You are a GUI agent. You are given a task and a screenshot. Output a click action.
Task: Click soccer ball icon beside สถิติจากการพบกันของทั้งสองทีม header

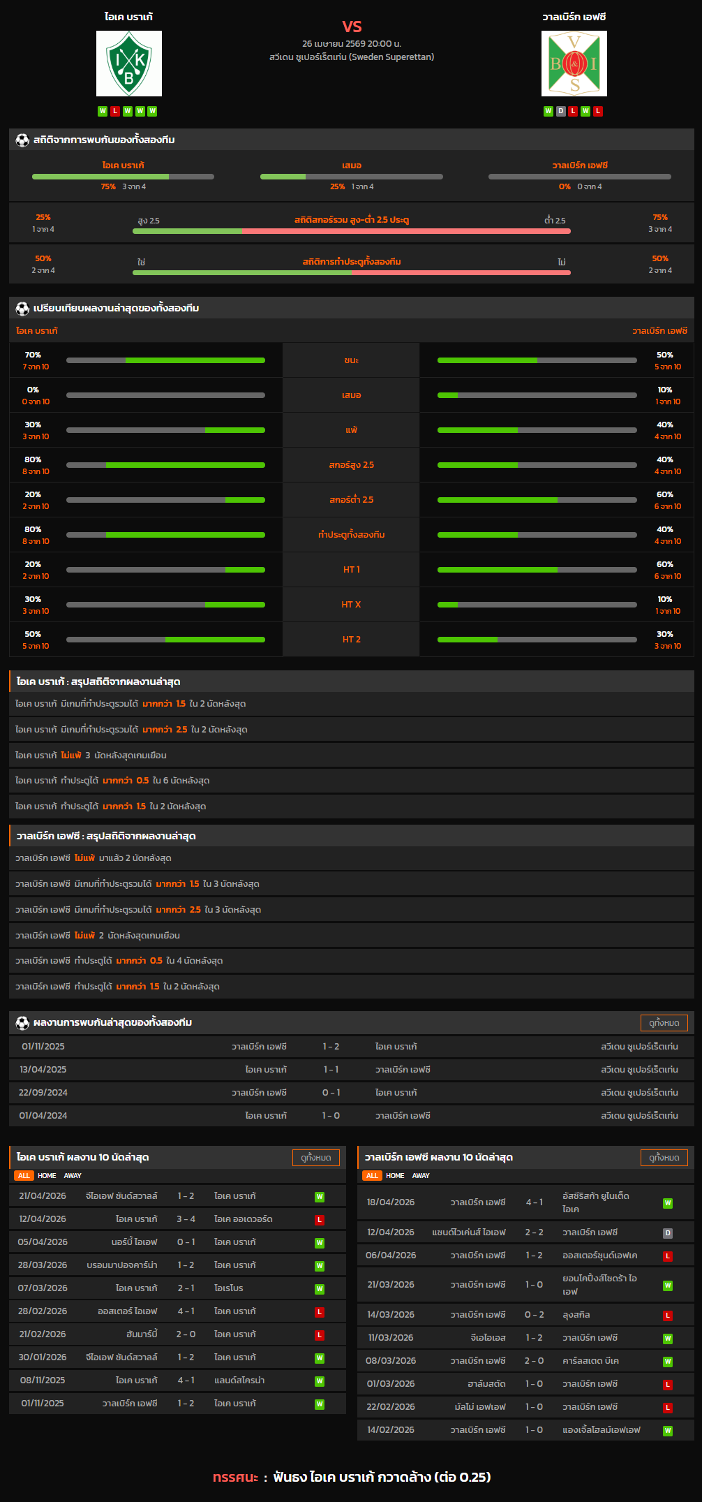pos(22,140)
